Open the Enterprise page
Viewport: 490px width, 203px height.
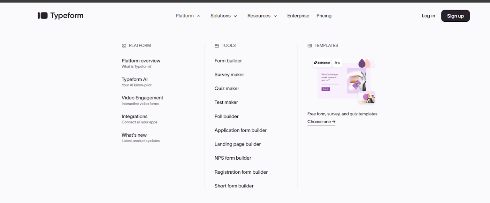pyautogui.click(x=298, y=16)
